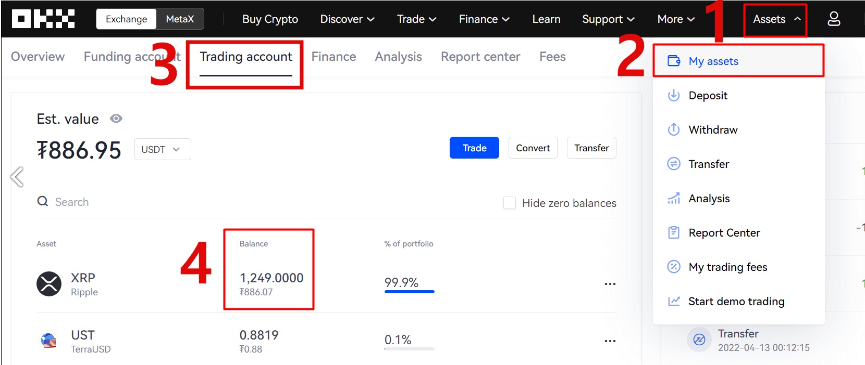Select Deposit from Assets menu
The width and height of the screenshot is (865, 365).
click(738, 95)
